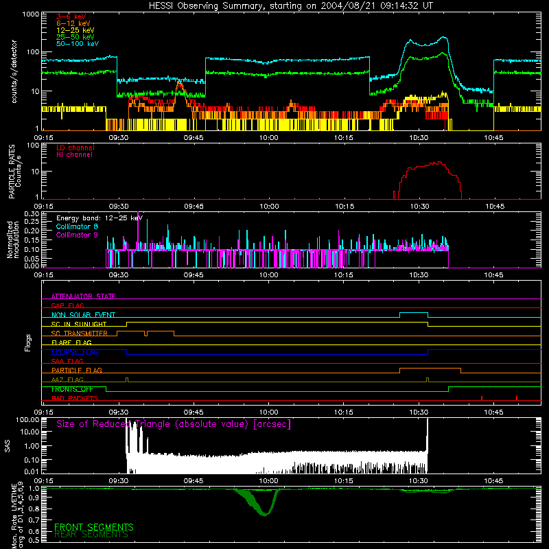Click the first BAD PACKETS tick mark

482,398
